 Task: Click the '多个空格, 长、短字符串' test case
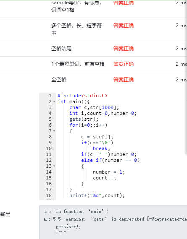point(76,29)
